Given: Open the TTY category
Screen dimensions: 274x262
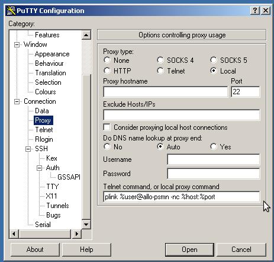Looking at the screenshot, I should click(53, 187).
